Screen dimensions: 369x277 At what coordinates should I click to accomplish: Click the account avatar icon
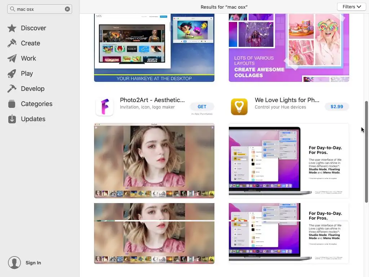(14, 263)
